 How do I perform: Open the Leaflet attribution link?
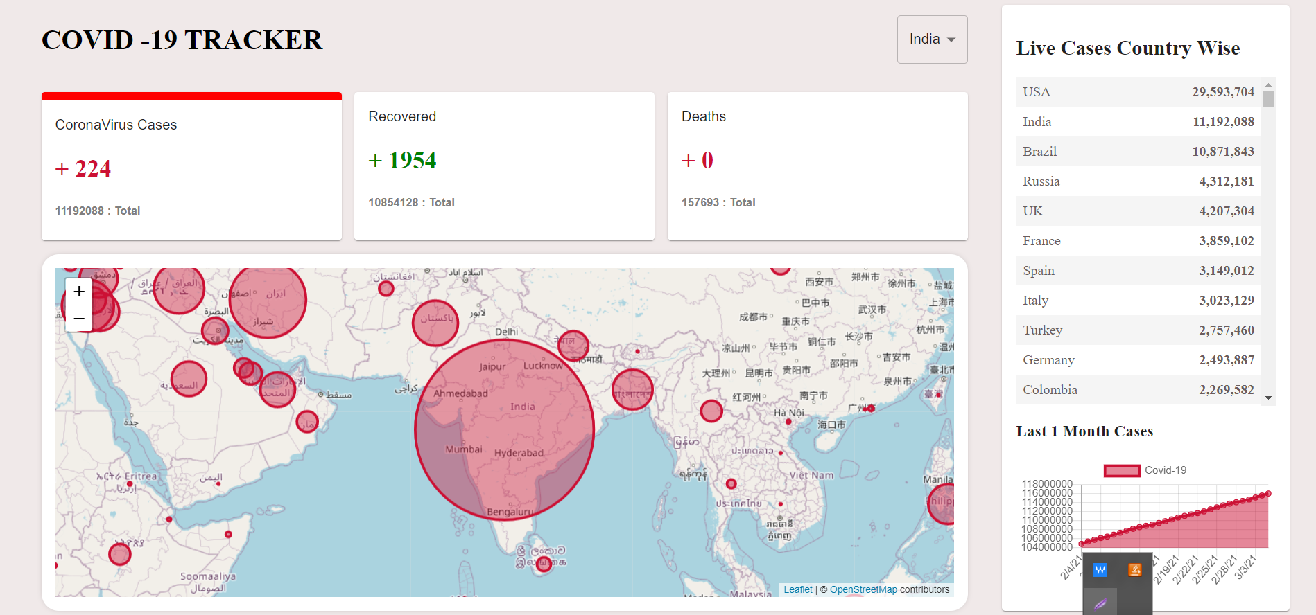pyautogui.click(x=798, y=589)
